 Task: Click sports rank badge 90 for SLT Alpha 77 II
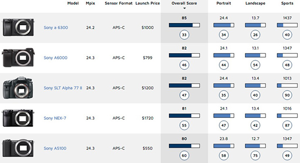point(287,95)
